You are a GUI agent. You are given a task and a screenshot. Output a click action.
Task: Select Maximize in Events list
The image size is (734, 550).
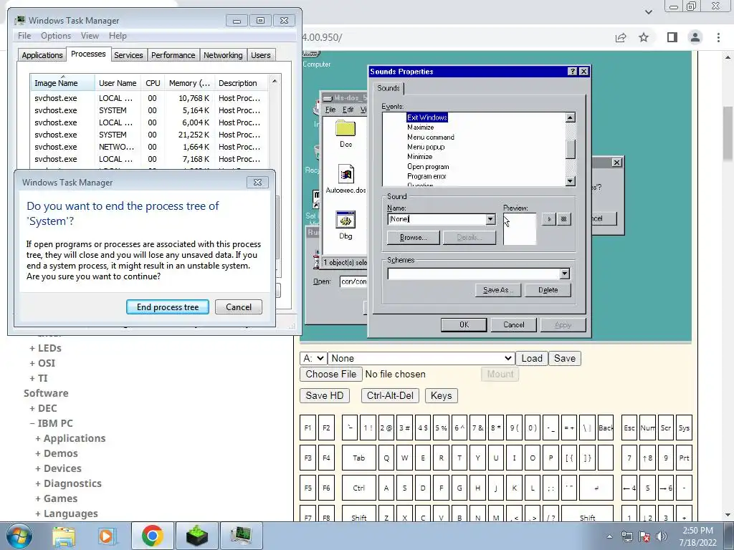[x=420, y=127]
